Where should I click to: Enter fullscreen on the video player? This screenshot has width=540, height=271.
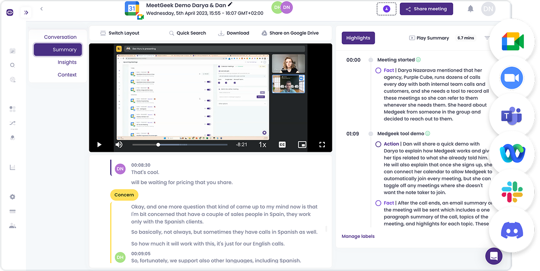coord(322,145)
